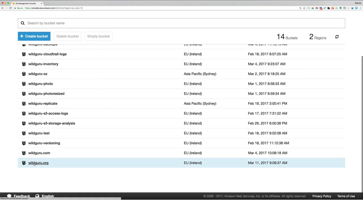
Task: Reload the page in browser
Action: (10, 8)
